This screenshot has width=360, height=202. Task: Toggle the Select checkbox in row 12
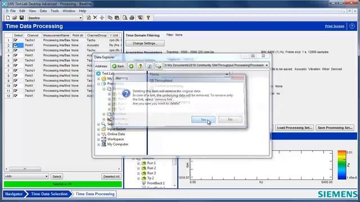[16, 96]
